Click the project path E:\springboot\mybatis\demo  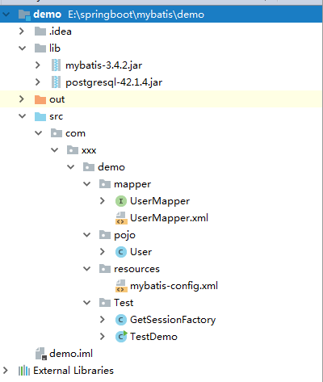136,15
